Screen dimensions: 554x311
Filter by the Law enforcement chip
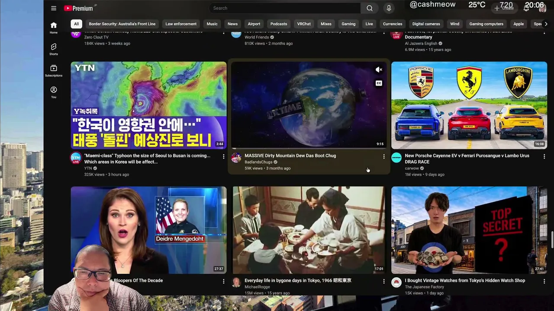pyautogui.click(x=181, y=24)
